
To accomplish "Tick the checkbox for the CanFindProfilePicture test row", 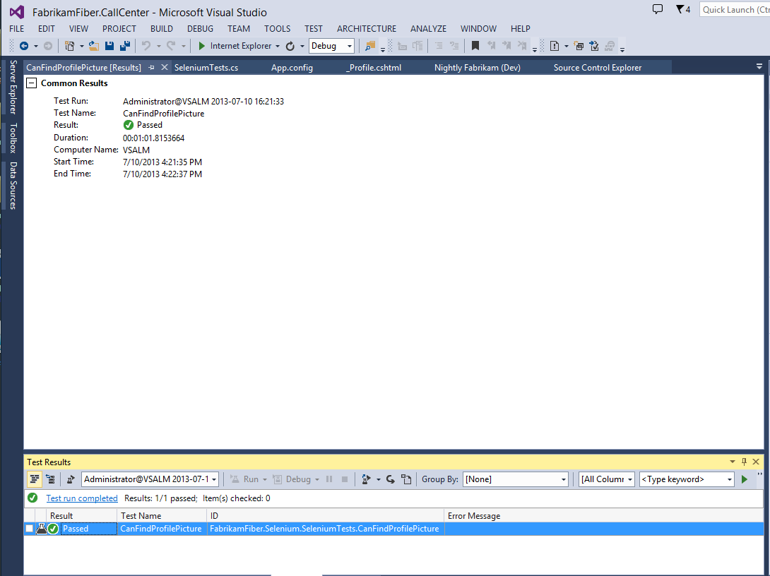I will [30, 529].
